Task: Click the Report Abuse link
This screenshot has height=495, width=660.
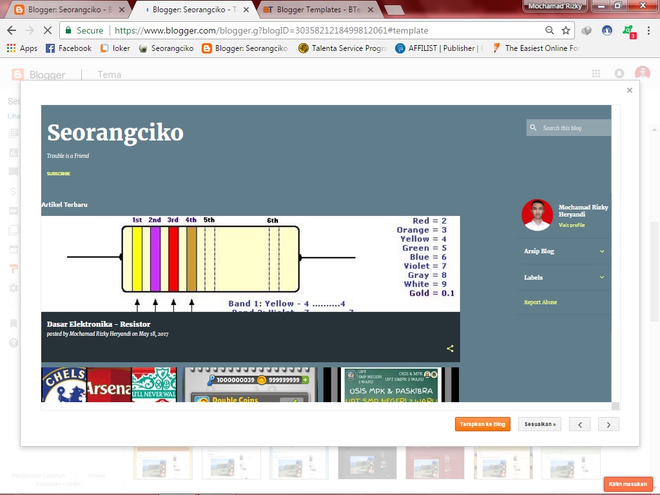Action: point(541,302)
